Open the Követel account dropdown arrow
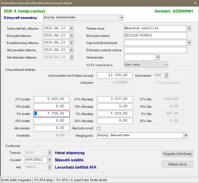199x183 pixels. [x=49, y=160]
